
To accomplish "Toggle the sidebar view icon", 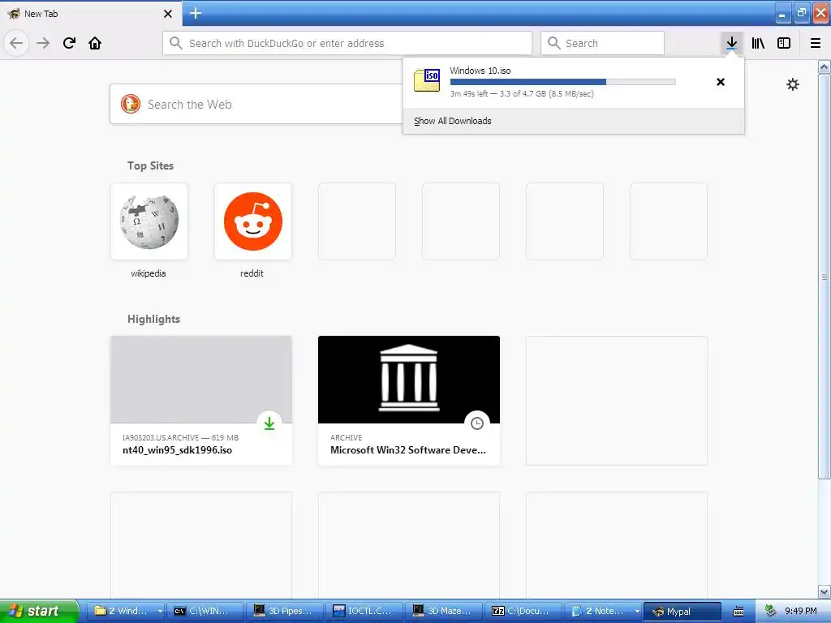I will pos(784,43).
